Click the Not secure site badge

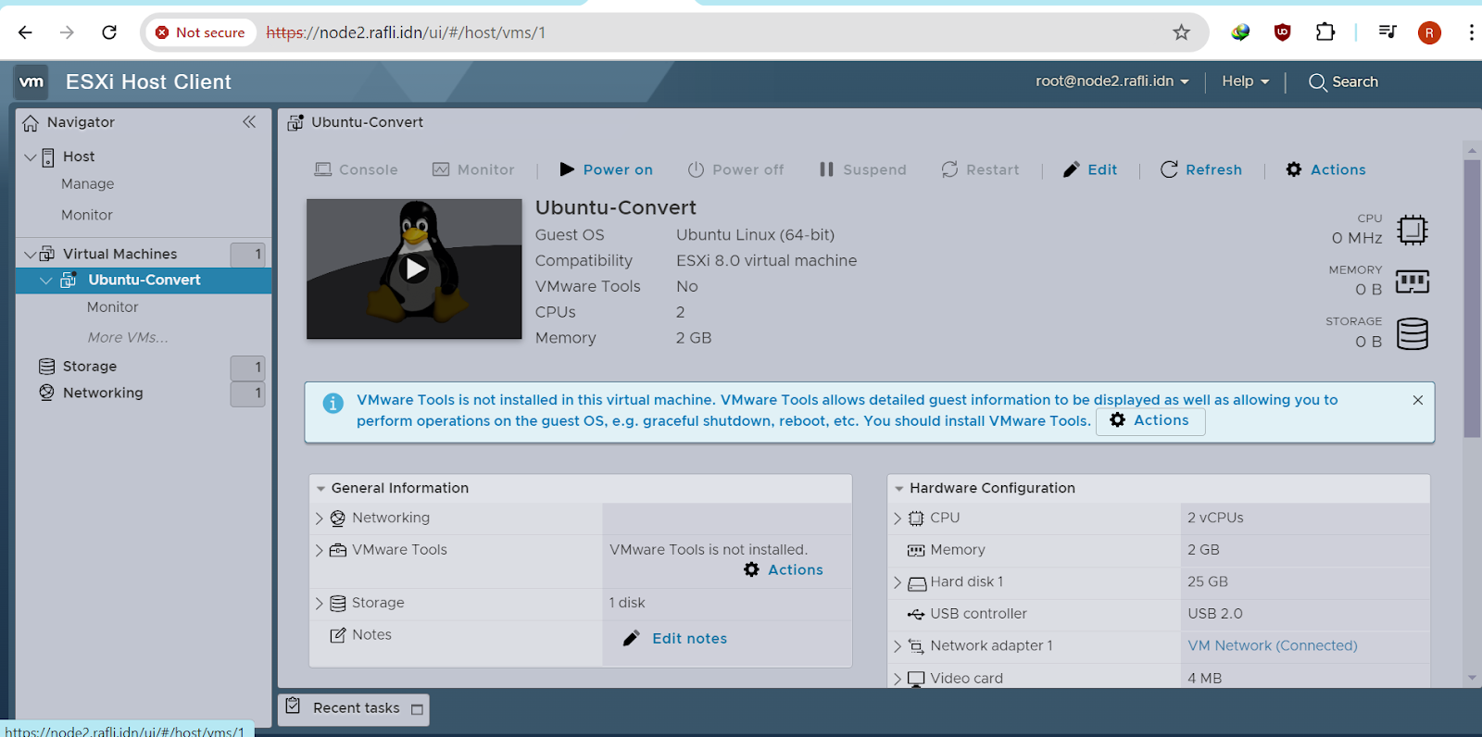pyautogui.click(x=201, y=32)
